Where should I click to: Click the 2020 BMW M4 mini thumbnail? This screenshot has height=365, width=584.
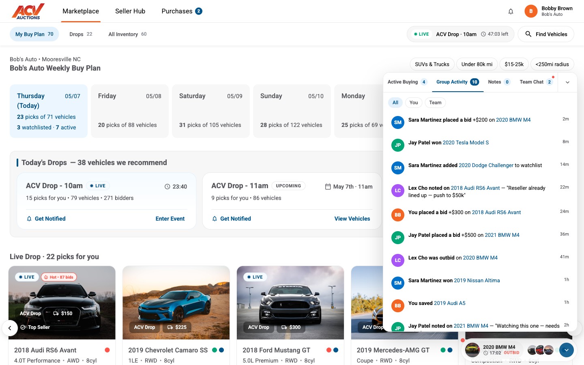tap(472, 350)
